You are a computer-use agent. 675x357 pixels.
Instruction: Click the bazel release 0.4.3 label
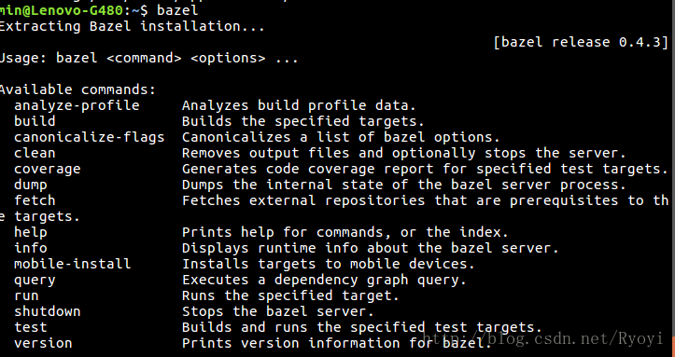[x=581, y=42]
